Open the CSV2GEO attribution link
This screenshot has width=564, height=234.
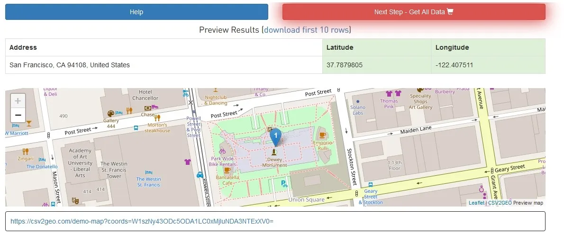500,203
